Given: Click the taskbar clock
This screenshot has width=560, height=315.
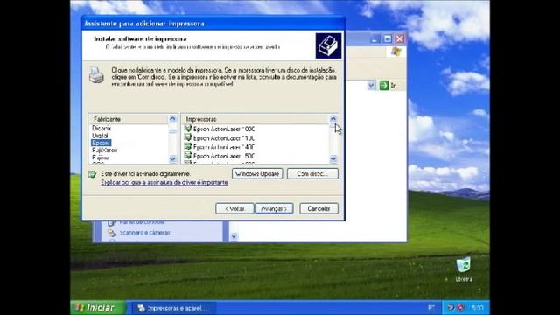Looking at the screenshot, I should [x=477, y=307].
